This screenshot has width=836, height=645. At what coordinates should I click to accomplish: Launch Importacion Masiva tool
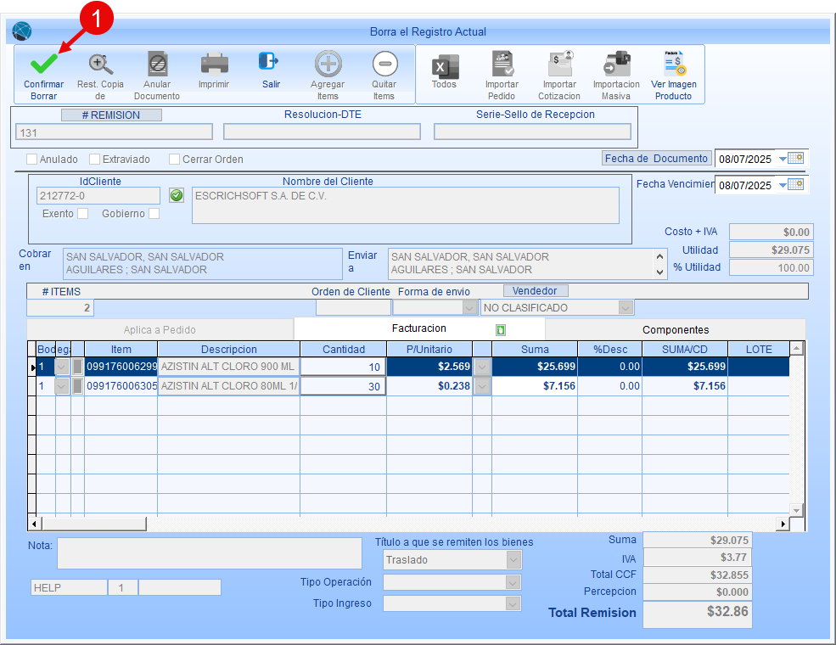(616, 64)
